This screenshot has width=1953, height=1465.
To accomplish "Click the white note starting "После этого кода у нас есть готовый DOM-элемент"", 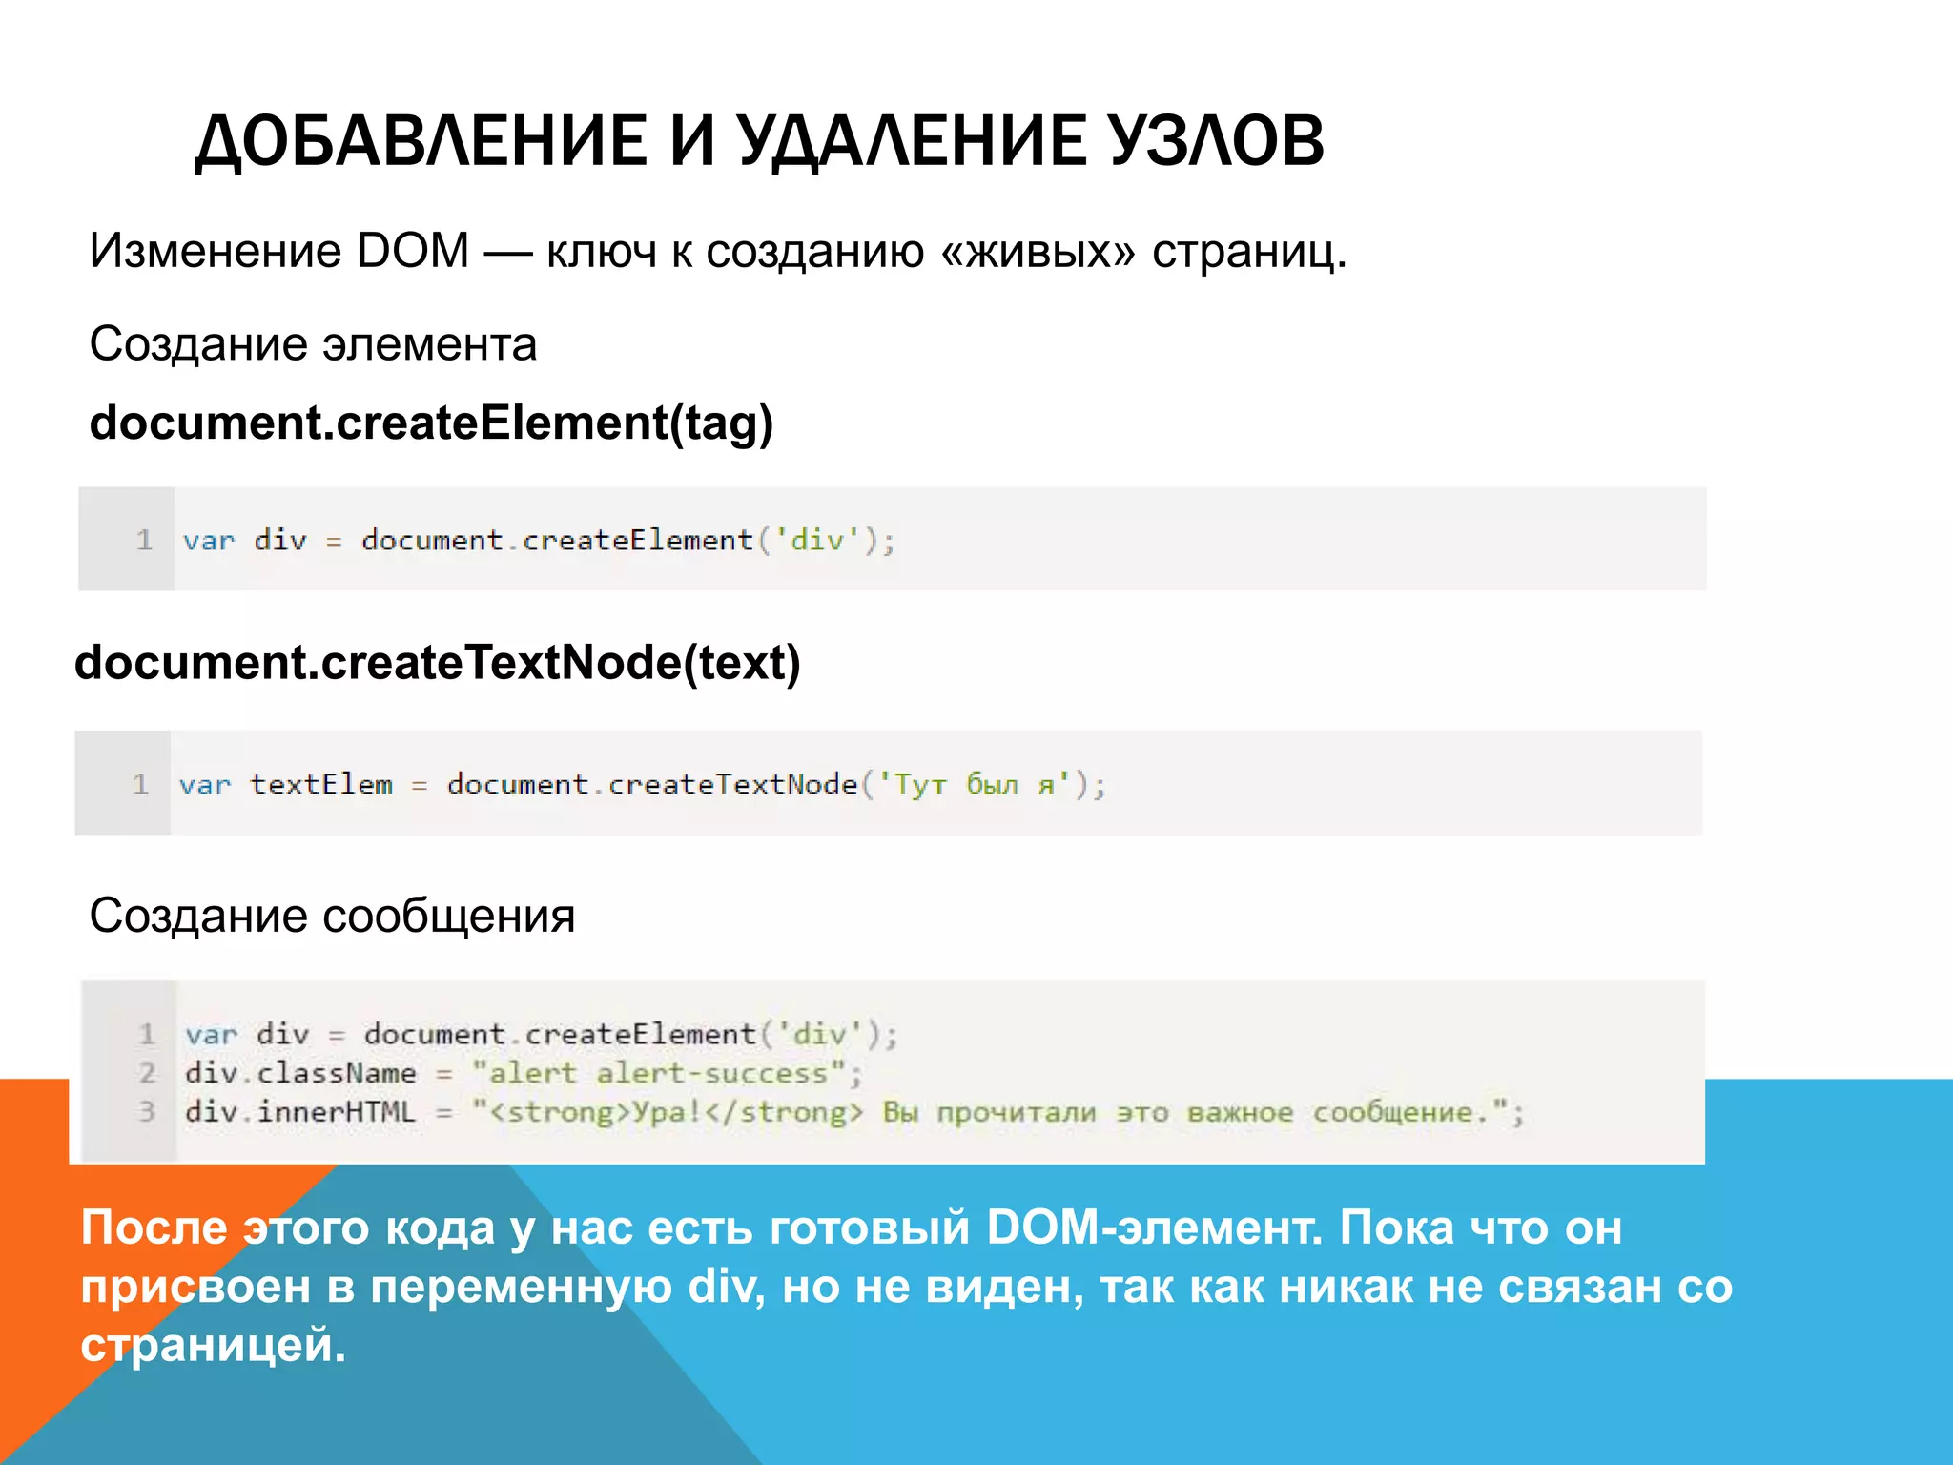I will [906, 1285].
